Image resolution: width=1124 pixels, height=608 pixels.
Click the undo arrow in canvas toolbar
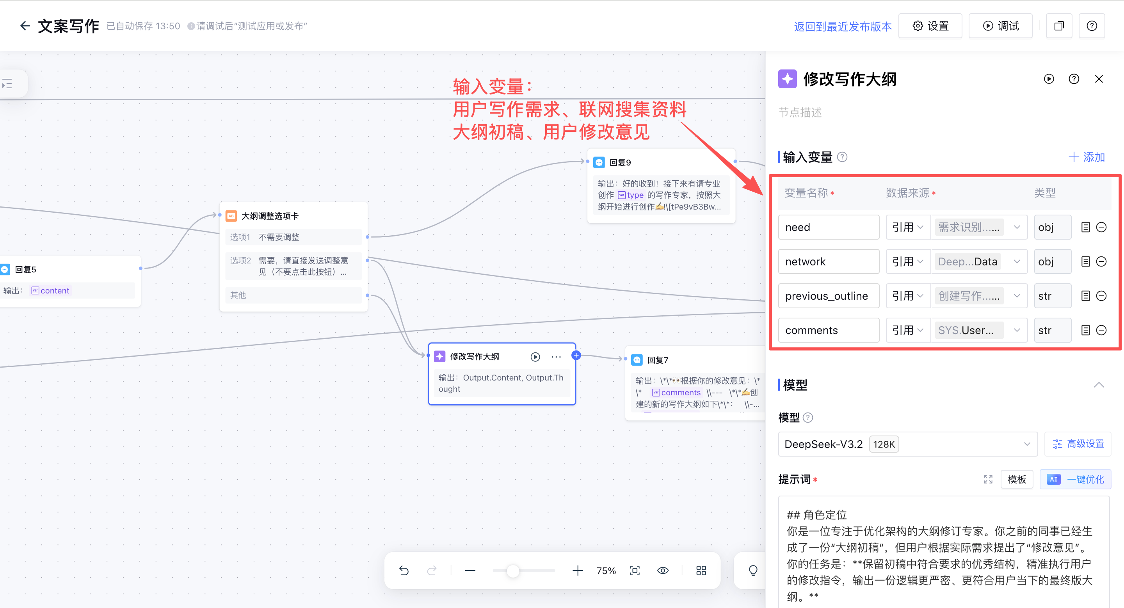click(x=404, y=571)
